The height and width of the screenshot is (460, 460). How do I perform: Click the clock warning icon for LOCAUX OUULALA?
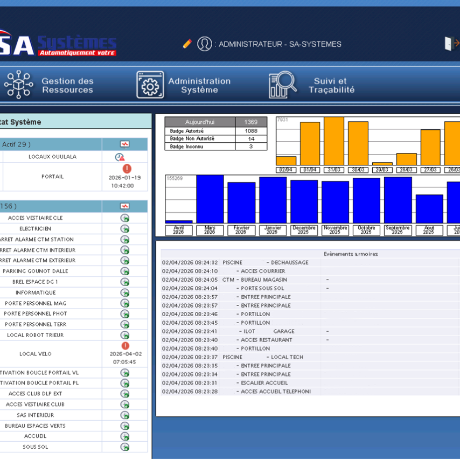(120, 157)
